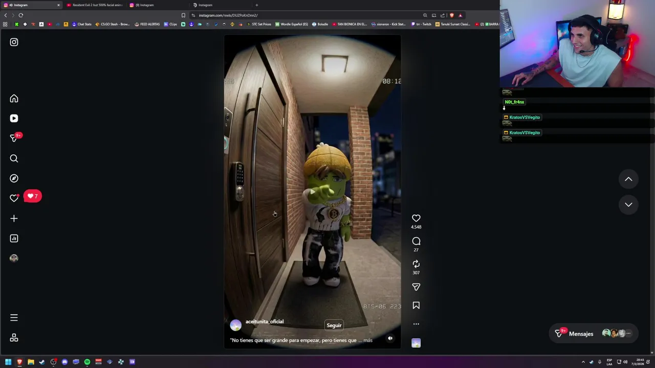The width and height of the screenshot is (655, 368).
Task: Save the reel with bookmark icon
Action: click(416, 305)
